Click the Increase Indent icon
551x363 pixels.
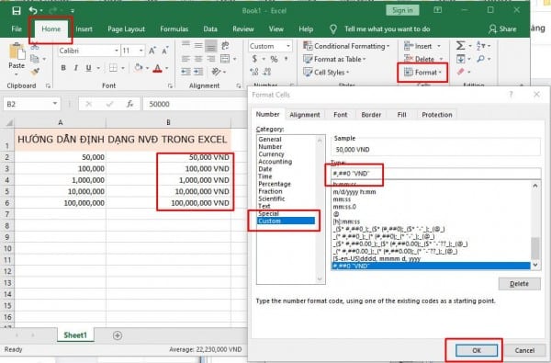coord(198,72)
